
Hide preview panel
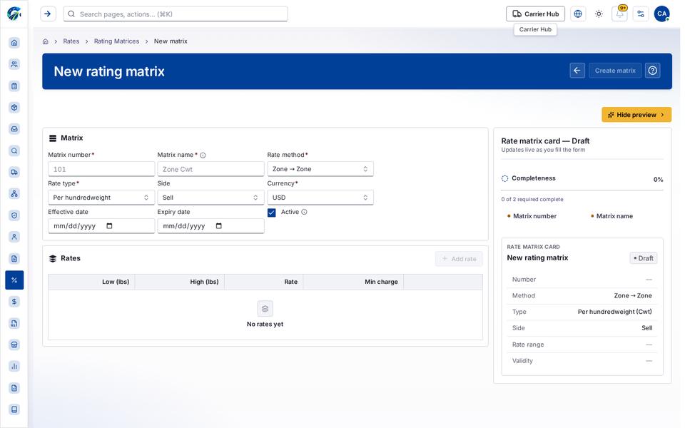tap(636, 115)
